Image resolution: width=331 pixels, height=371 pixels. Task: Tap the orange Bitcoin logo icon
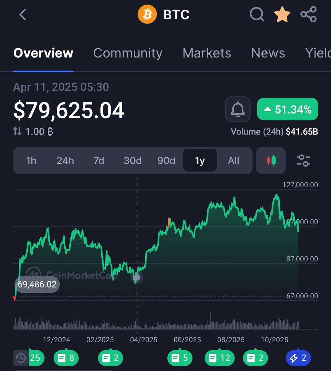click(x=147, y=15)
